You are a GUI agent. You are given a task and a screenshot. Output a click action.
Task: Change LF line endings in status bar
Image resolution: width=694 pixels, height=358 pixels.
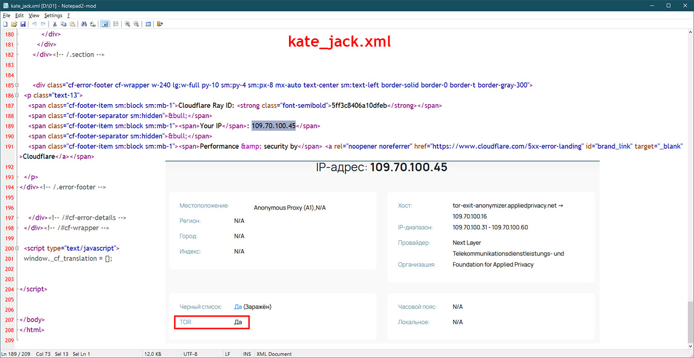pos(227,354)
